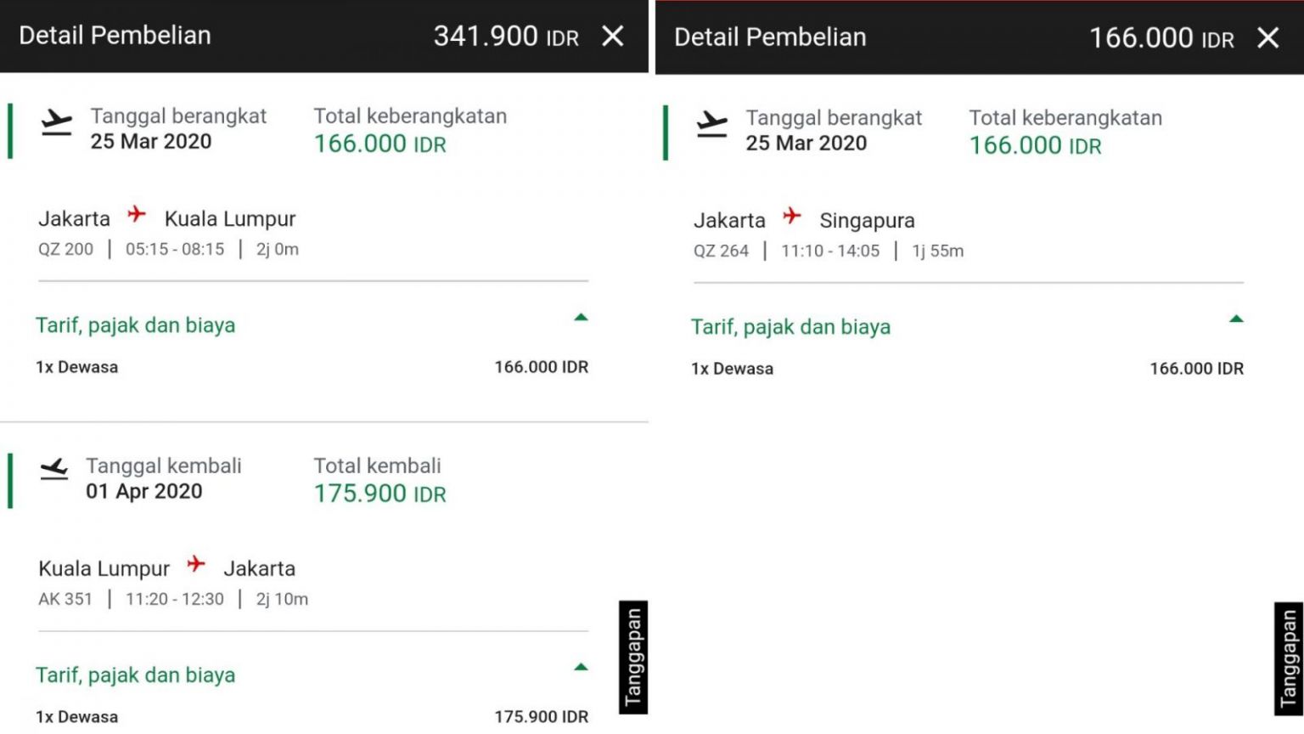Click the Tarif, pajak dan biaya link under Kuala Lumpur return
The image size is (1304, 734).
135,675
